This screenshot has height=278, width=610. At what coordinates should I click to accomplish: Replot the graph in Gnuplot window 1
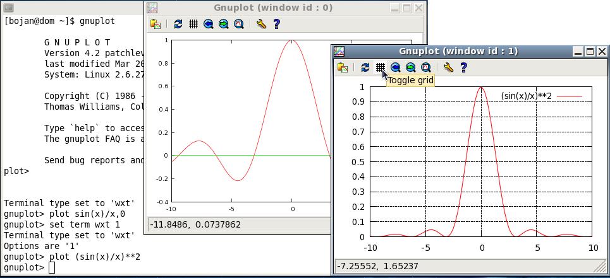pyautogui.click(x=365, y=67)
